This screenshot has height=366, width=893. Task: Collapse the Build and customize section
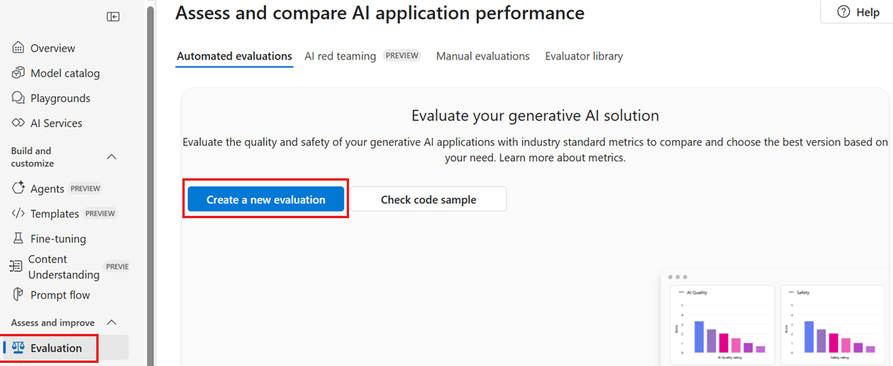tap(111, 157)
